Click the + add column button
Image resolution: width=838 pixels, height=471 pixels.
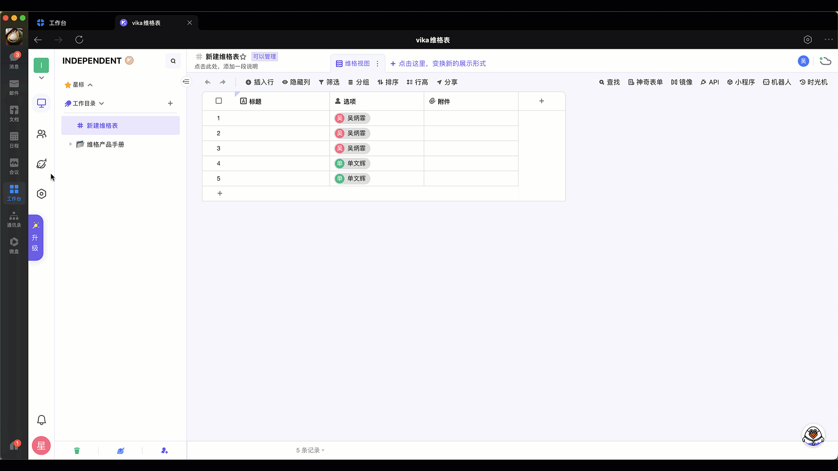[x=542, y=101]
